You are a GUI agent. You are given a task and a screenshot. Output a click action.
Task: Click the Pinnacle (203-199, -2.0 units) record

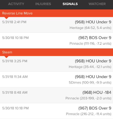[x=88, y=98]
